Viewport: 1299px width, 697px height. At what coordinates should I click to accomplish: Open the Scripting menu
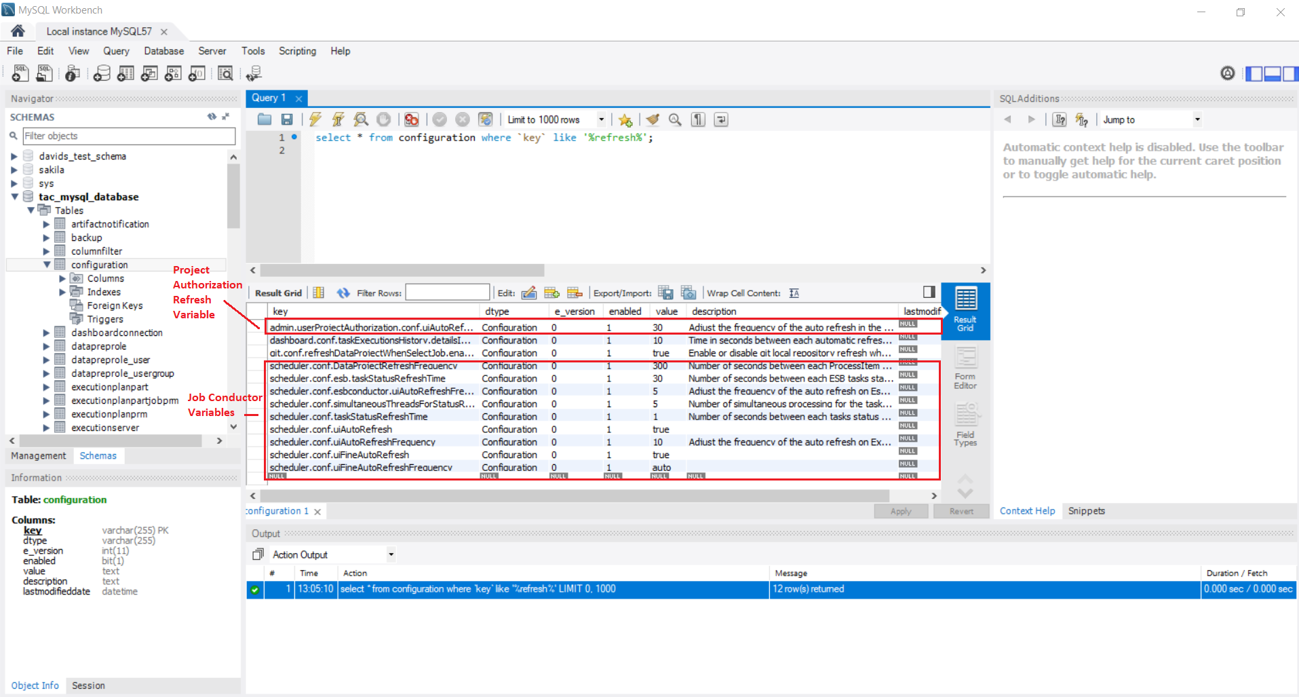[x=297, y=51]
